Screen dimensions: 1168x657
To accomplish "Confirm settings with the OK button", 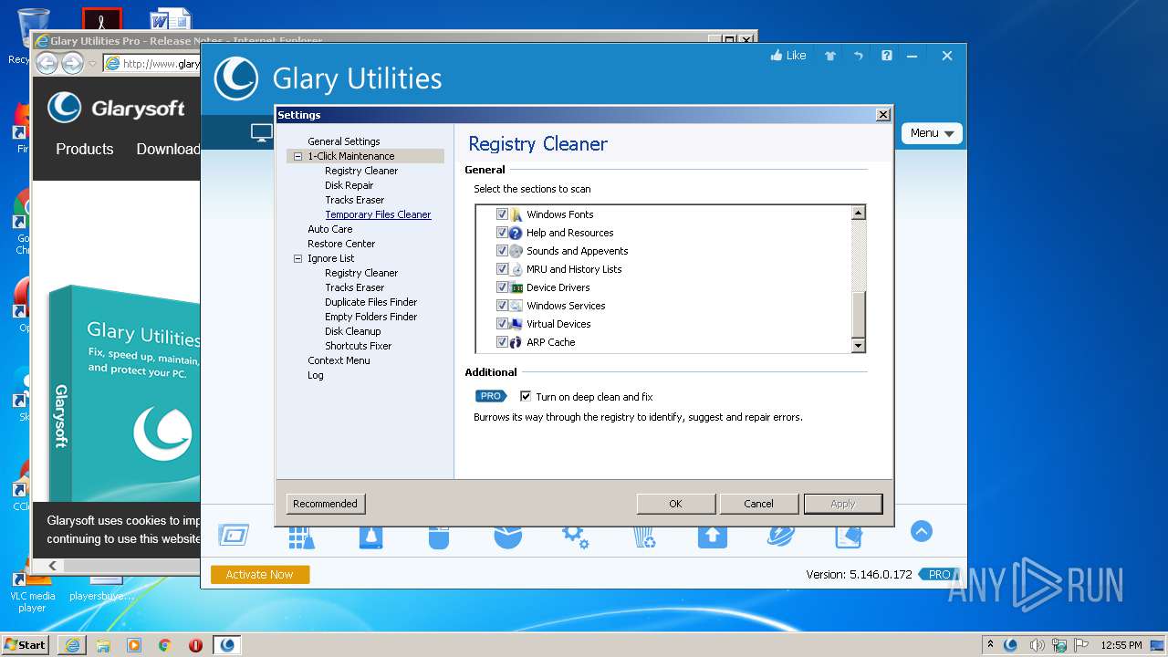I will point(675,504).
